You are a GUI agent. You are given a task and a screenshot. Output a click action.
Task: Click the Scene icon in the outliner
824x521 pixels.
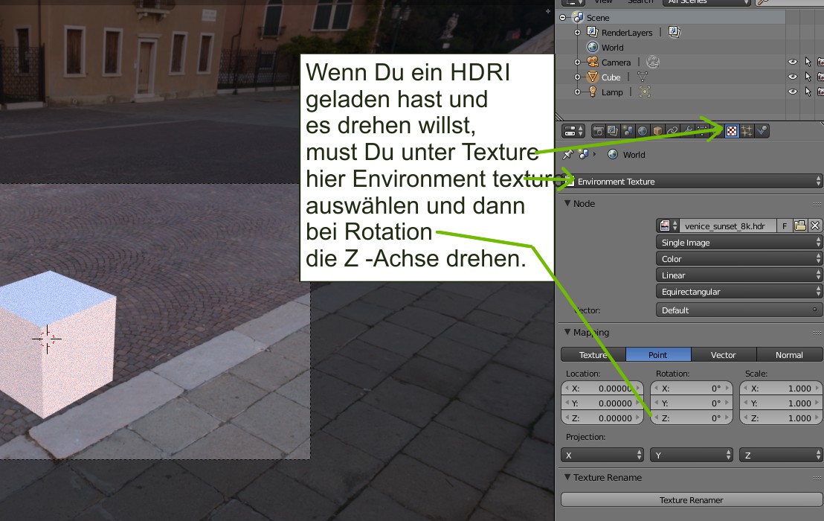pos(578,17)
